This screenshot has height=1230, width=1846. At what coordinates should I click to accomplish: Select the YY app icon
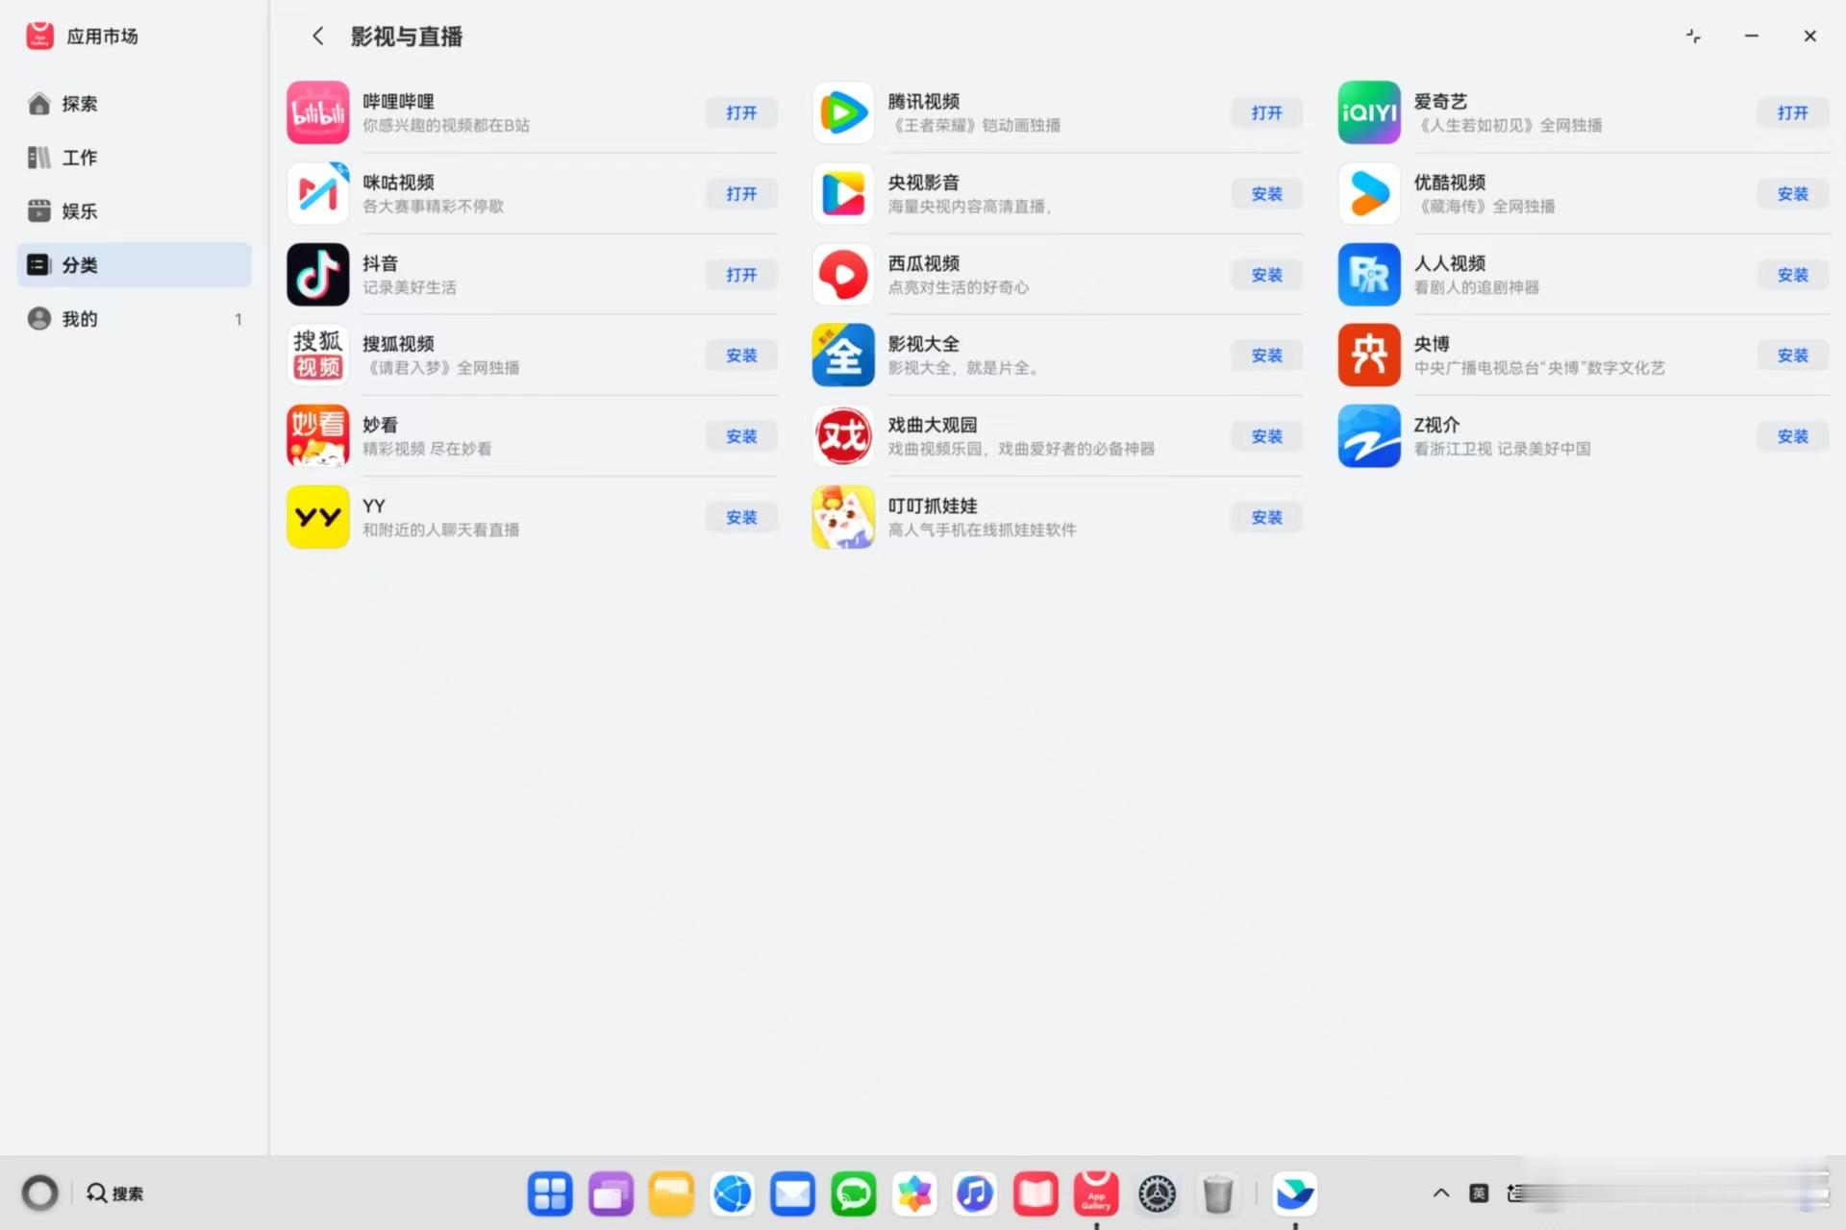317,517
